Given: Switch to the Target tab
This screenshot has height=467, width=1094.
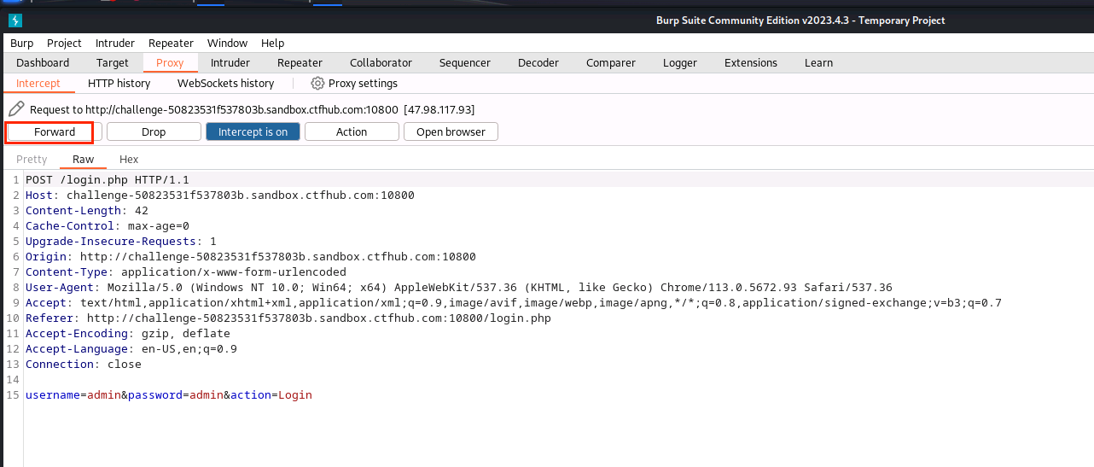Looking at the screenshot, I should [113, 62].
